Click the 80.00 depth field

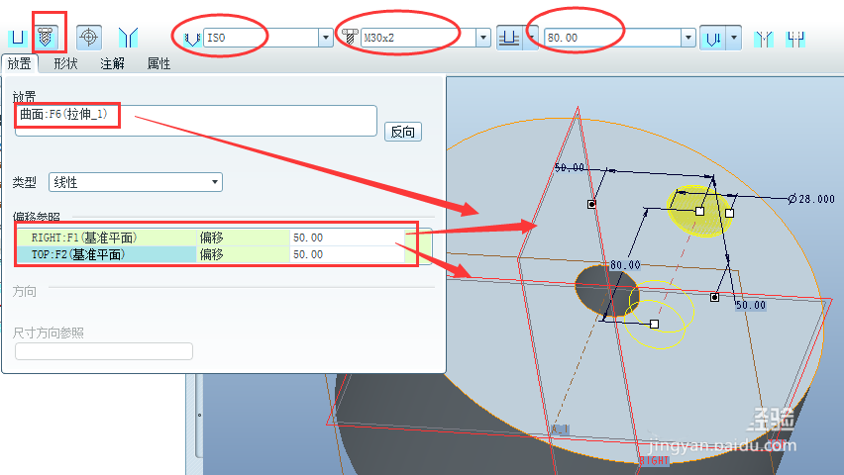point(613,38)
